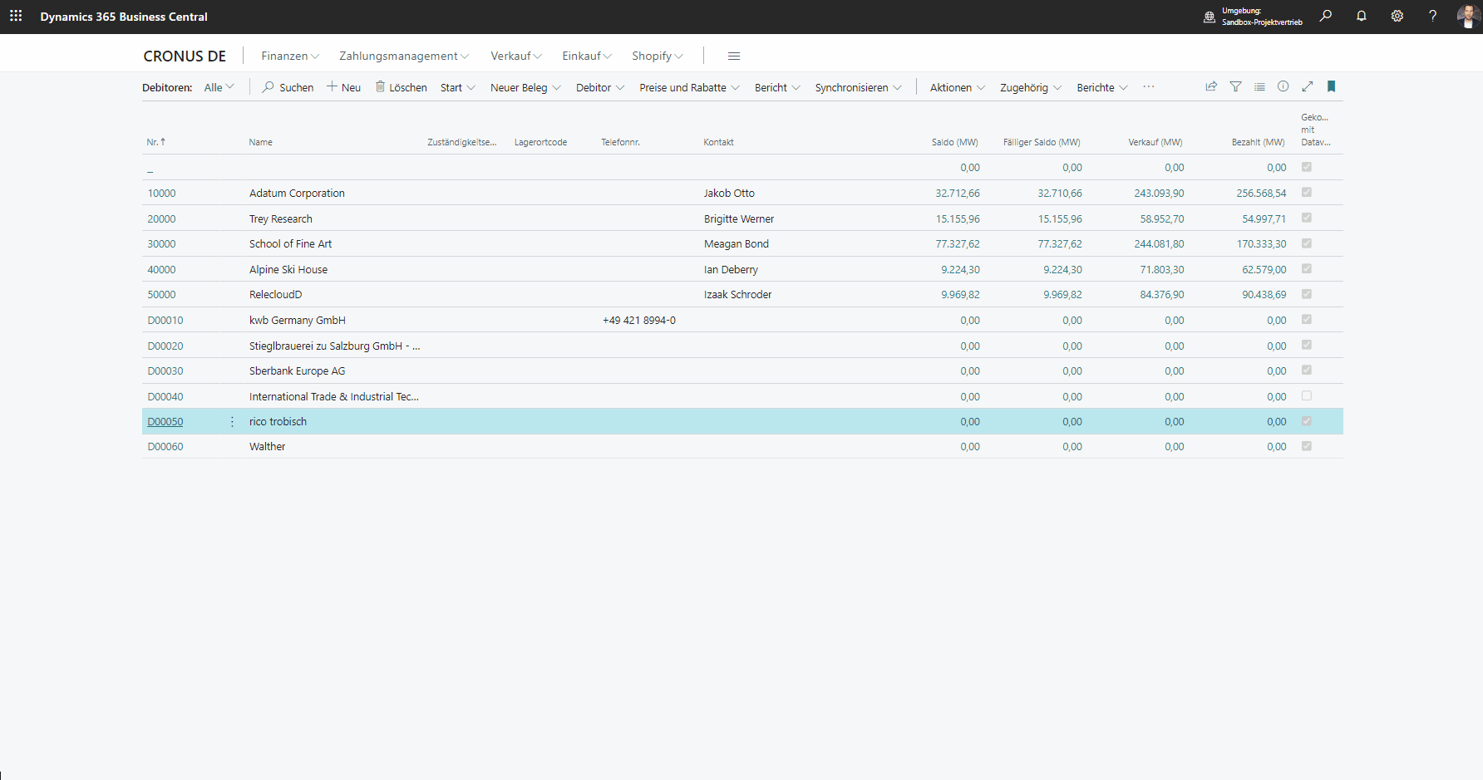Open the app launcher waffle icon
Screen dimensions: 1483x780
click(16, 16)
